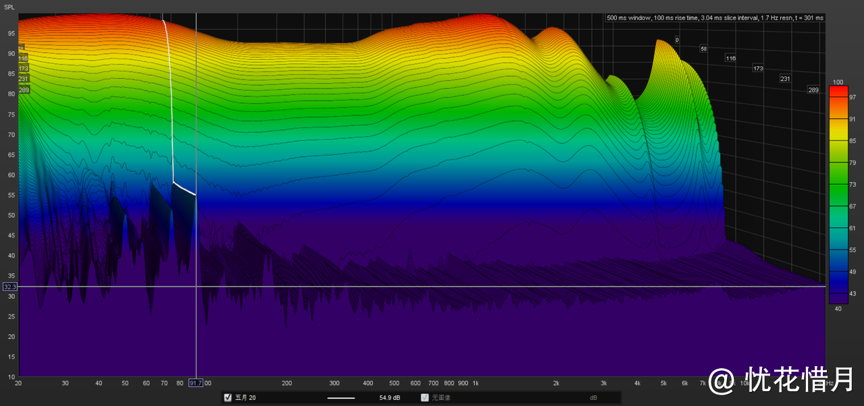
Task: Uncheck the 五月 20 trace checkbox
Action: tap(227, 398)
